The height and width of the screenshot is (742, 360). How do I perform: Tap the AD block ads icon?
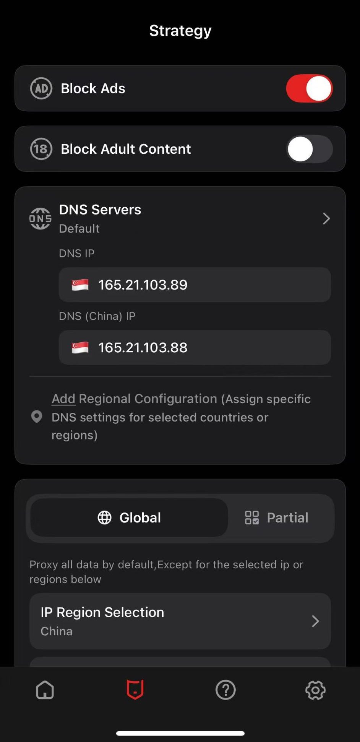point(41,88)
